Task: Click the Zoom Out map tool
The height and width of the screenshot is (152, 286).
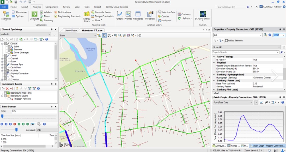Action: [x=120, y=35]
